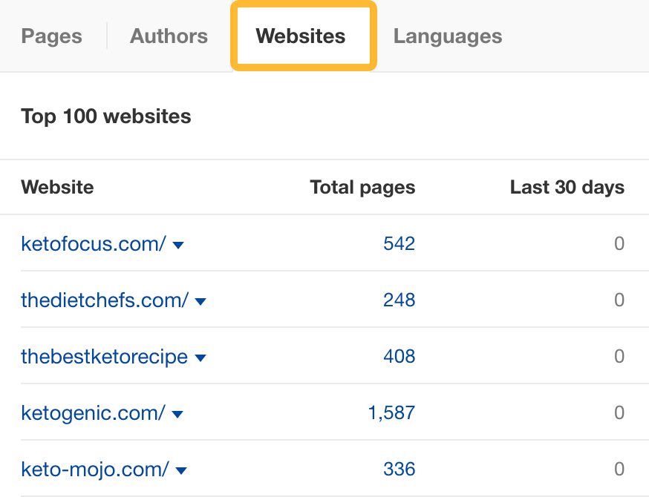
Task: View the 542 pages for ketofocus.com
Action: 399,244
